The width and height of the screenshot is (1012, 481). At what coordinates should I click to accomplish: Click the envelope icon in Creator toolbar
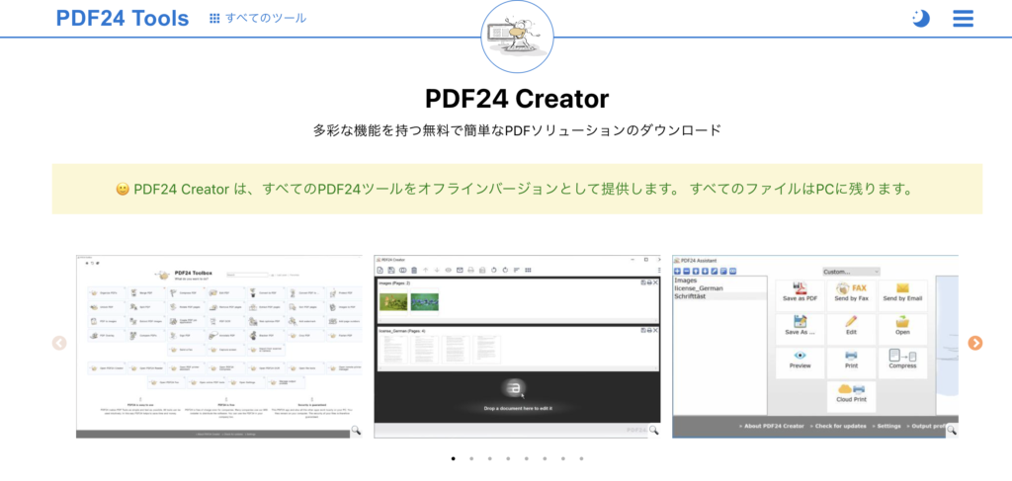460,271
